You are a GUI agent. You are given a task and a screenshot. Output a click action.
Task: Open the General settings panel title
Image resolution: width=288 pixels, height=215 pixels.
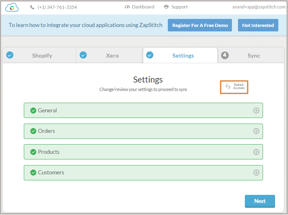(47, 111)
